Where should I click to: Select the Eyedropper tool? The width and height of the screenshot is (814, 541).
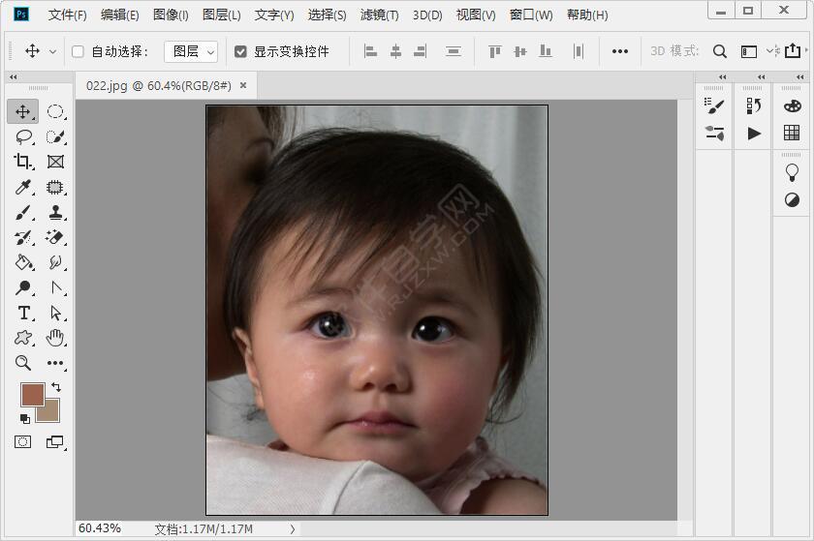click(23, 187)
